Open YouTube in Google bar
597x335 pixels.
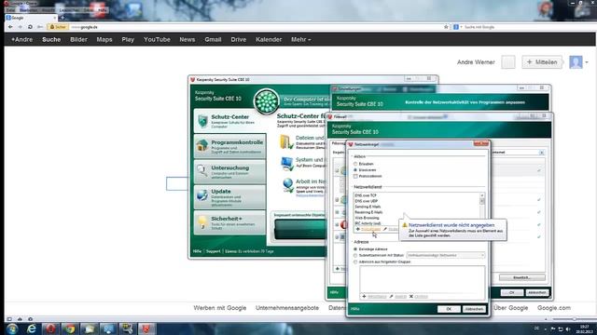click(157, 39)
